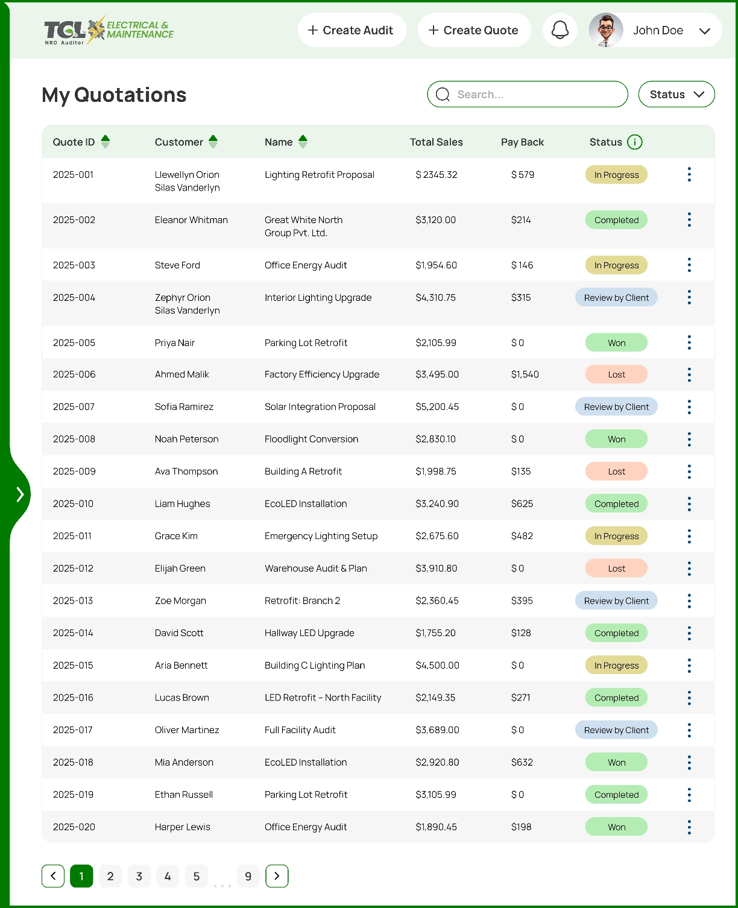
Task: Open three-dot menu for quote 2025-010
Action: pyautogui.click(x=689, y=504)
